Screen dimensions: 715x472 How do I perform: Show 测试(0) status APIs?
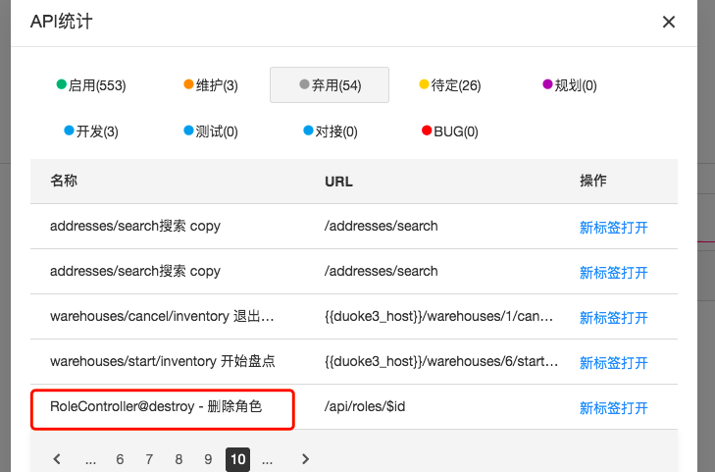(x=211, y=131)
